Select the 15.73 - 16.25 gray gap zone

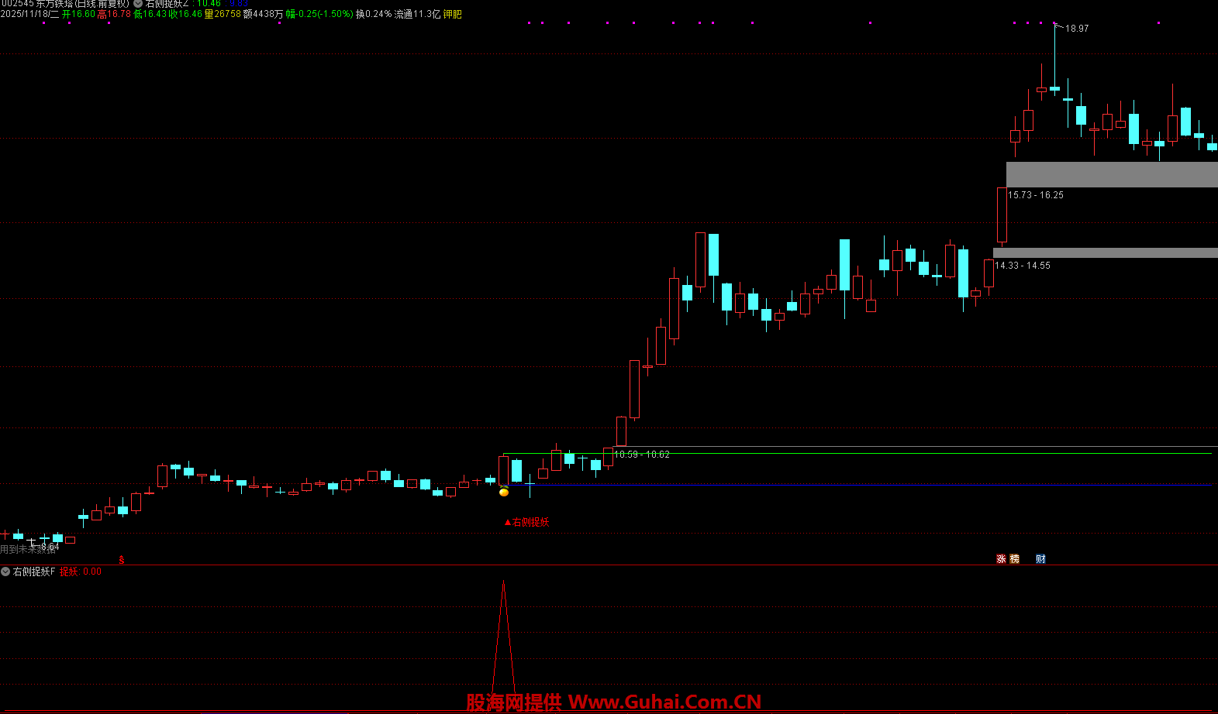click(1111, 174)
